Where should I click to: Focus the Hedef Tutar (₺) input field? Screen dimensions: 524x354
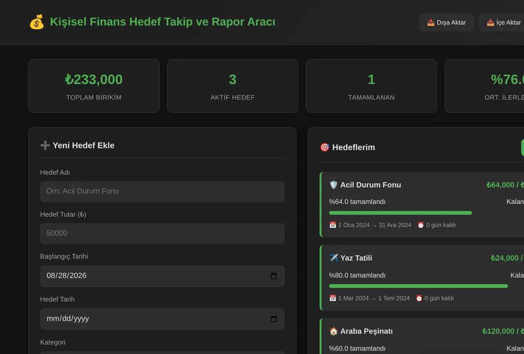point(162,234)
